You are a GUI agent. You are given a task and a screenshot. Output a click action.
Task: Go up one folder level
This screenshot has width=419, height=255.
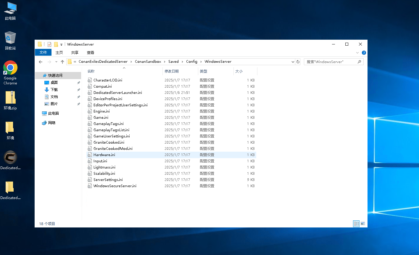(62, 62)
